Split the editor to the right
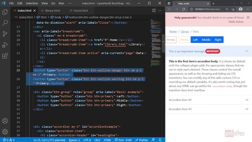 point(154,11)
